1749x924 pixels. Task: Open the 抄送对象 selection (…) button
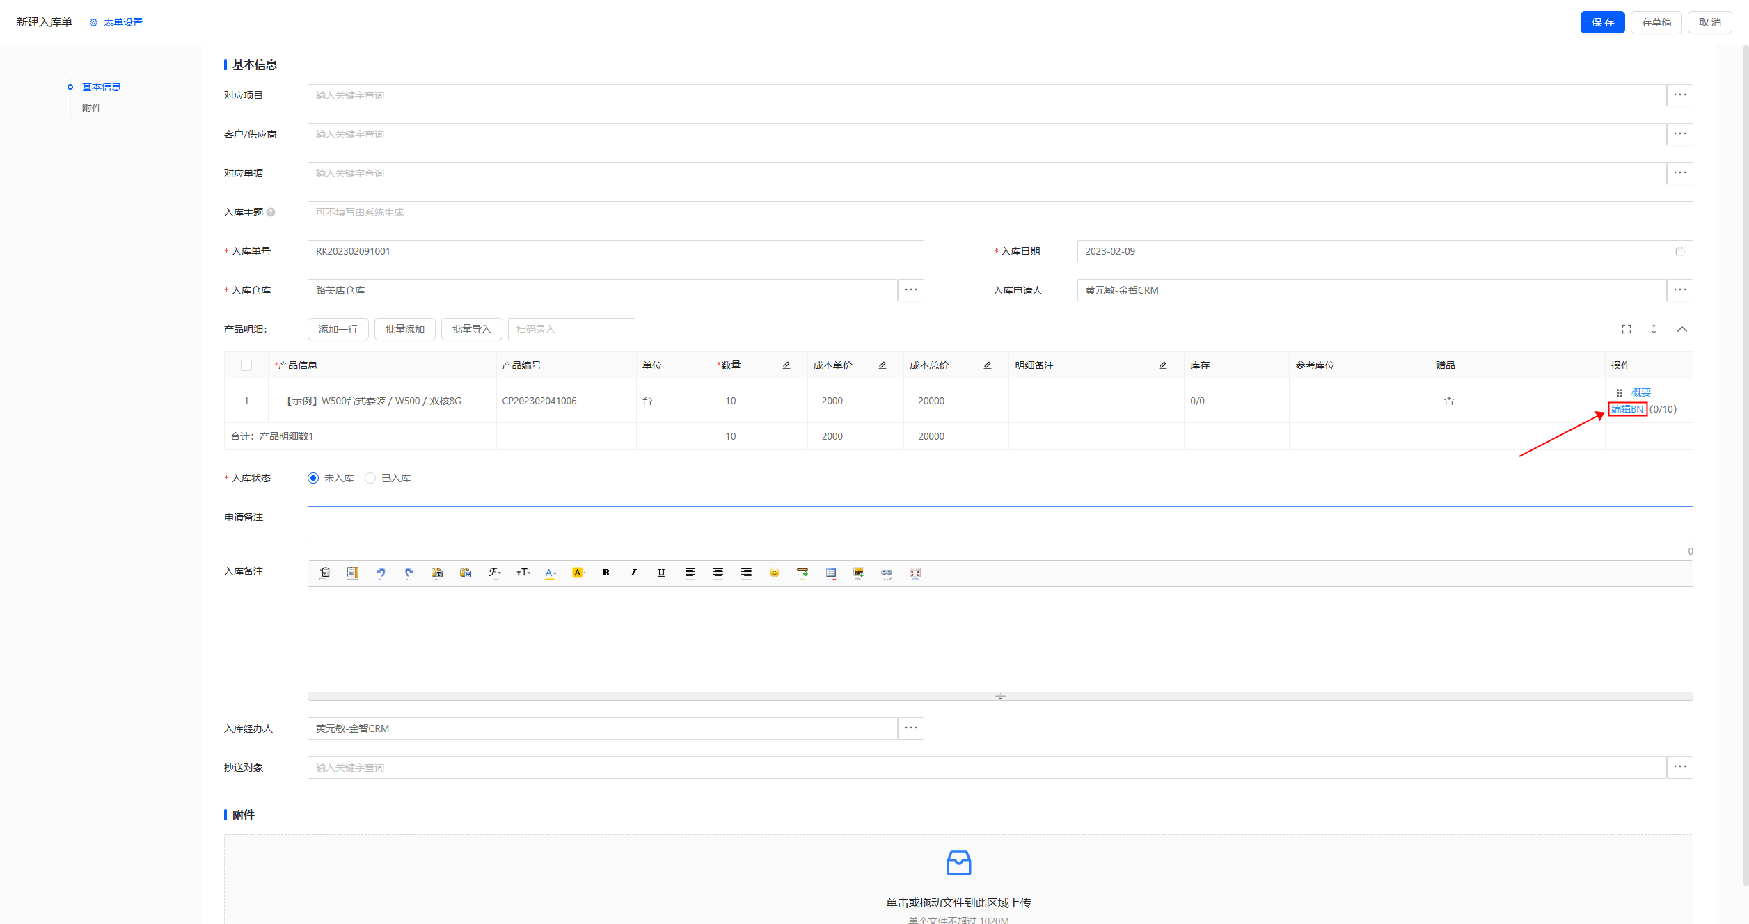(1680, 767)
